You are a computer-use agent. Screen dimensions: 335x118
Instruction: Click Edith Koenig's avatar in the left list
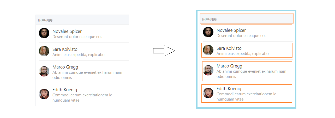[44, 94]
